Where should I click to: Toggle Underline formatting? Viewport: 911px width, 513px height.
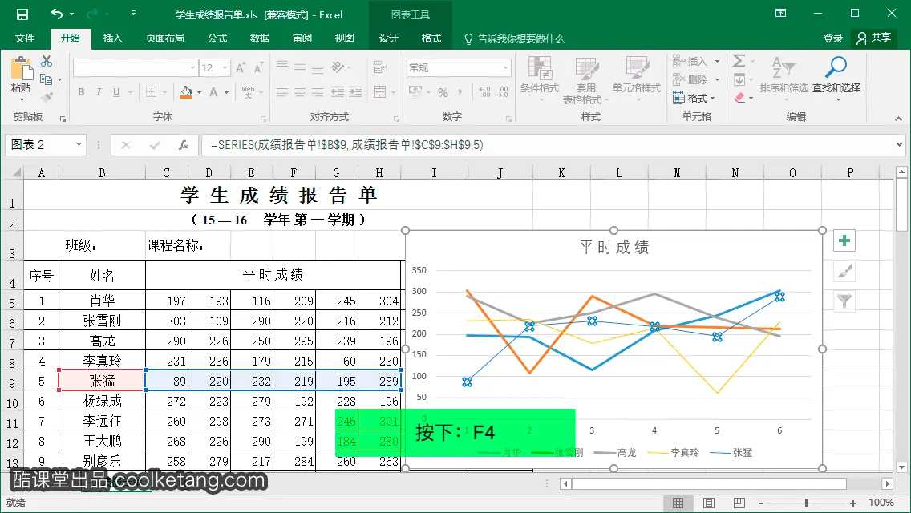(116, 92)
